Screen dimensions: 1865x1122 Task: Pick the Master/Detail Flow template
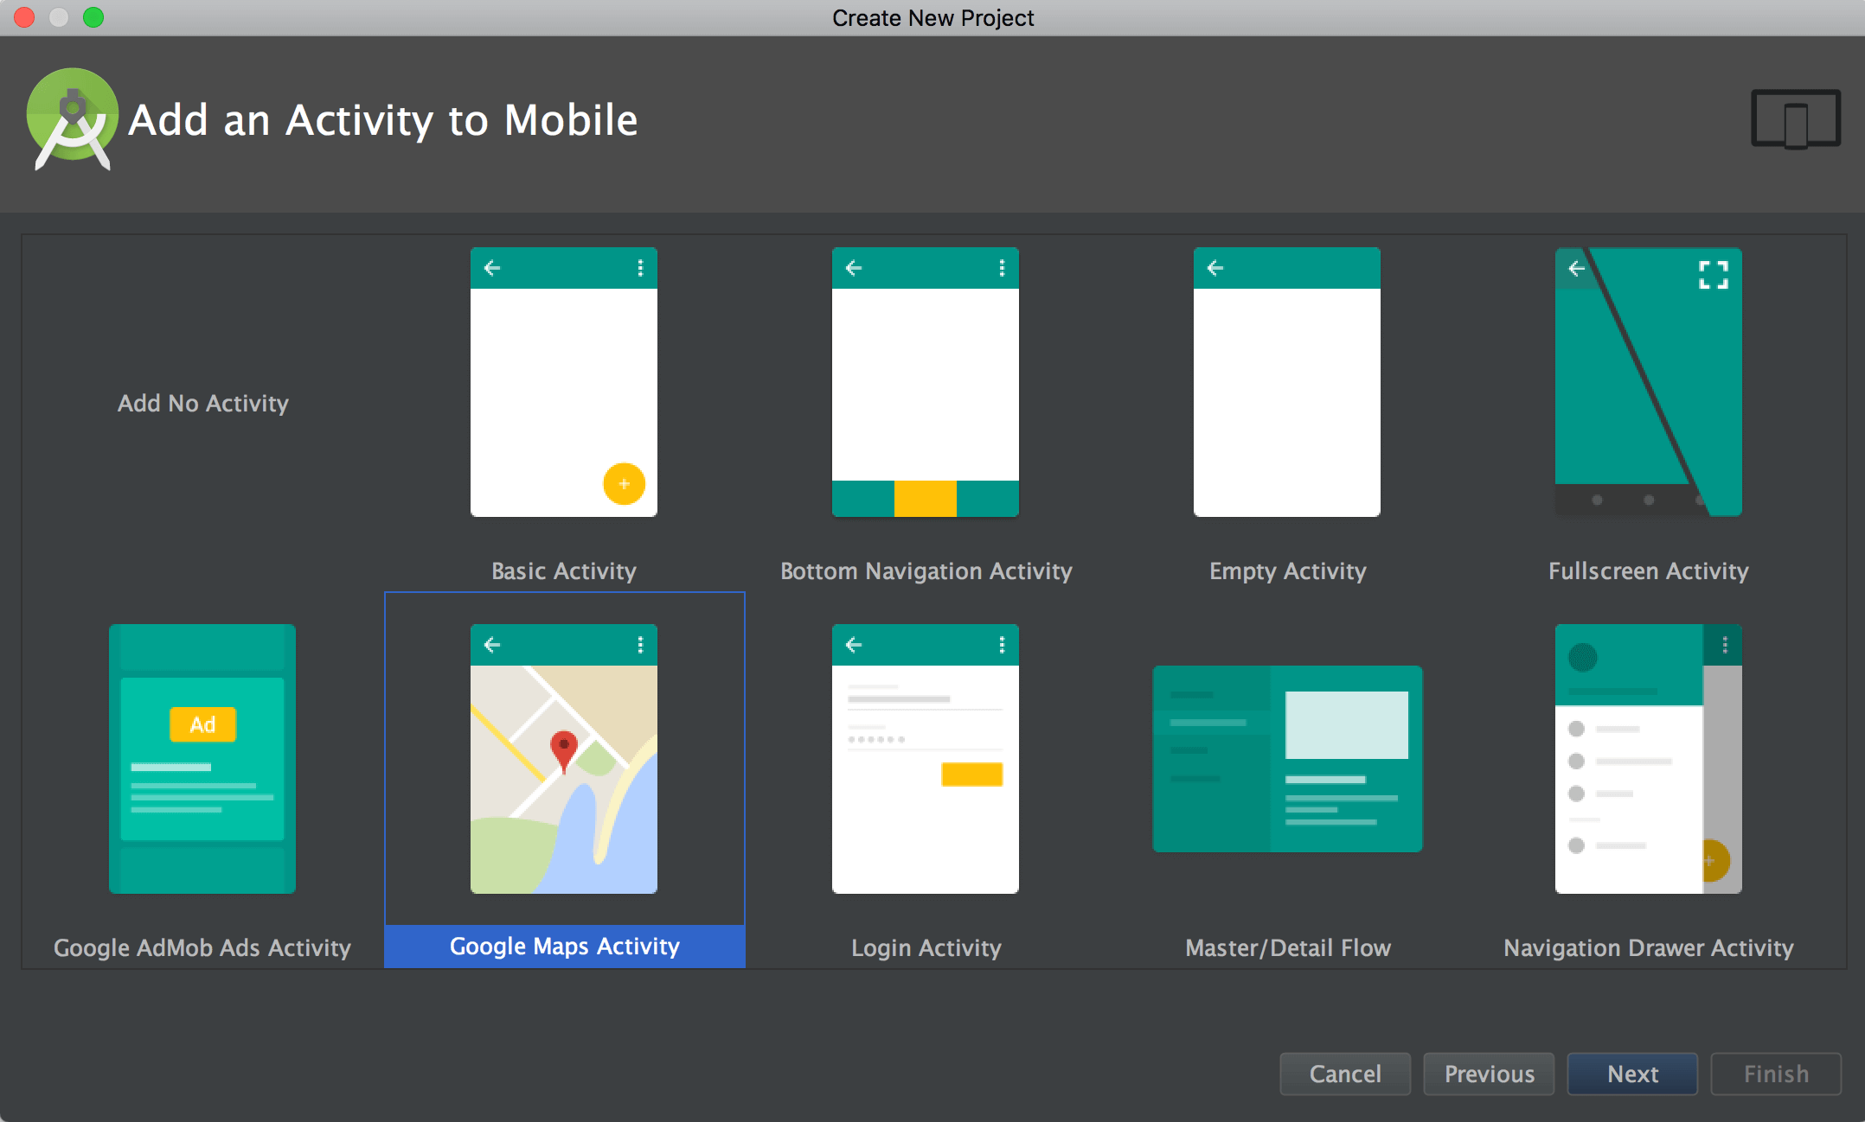pos(1286,758)
